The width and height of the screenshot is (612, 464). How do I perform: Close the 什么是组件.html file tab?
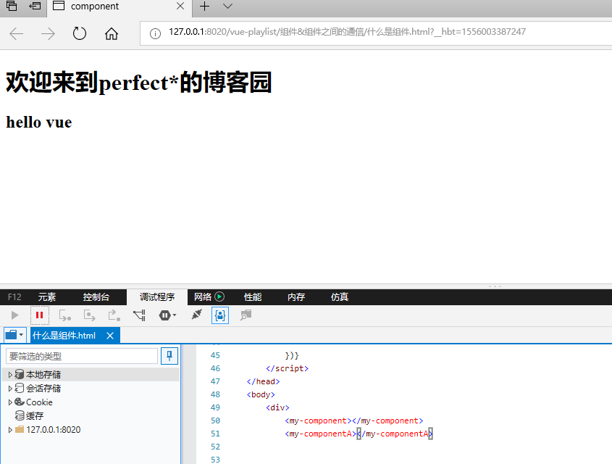pyautogui.click(x=110, y=336)
